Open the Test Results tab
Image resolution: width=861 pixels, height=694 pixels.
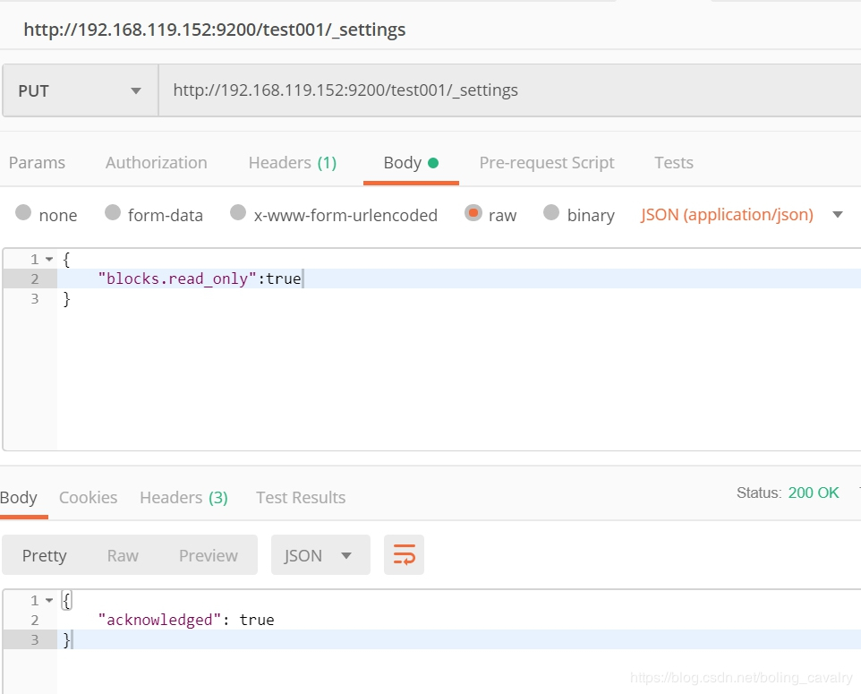point(301,497)
